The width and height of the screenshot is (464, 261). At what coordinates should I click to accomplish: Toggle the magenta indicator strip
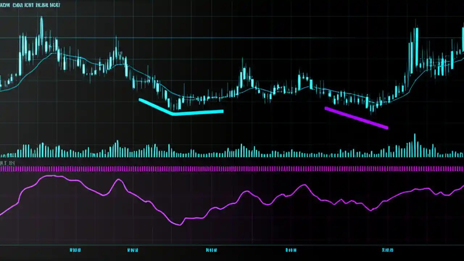click(x=232, y=169)
